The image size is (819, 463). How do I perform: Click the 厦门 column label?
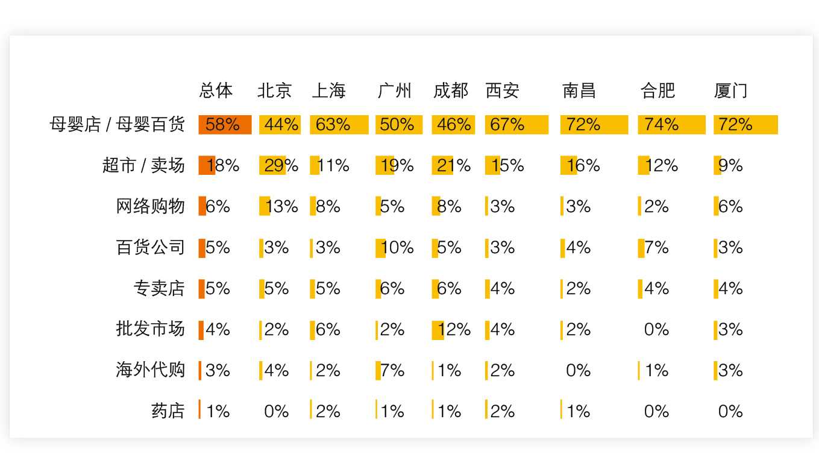click(x=730, y=90)
